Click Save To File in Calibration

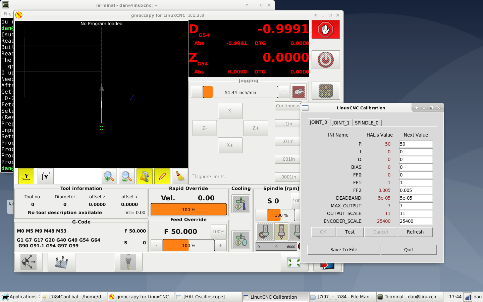coord(344,250)
